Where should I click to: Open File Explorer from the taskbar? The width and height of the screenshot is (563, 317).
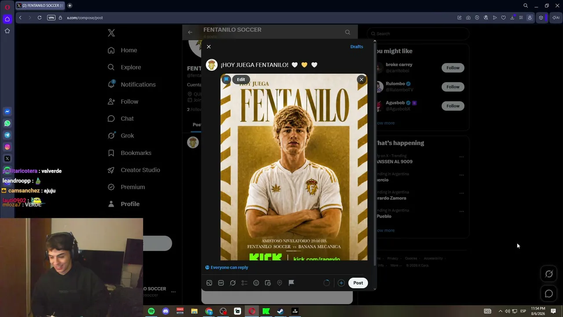(194, 311)
